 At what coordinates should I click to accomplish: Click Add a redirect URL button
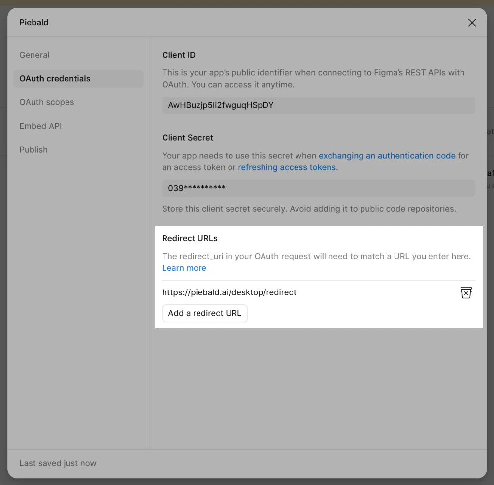(205, 313)
